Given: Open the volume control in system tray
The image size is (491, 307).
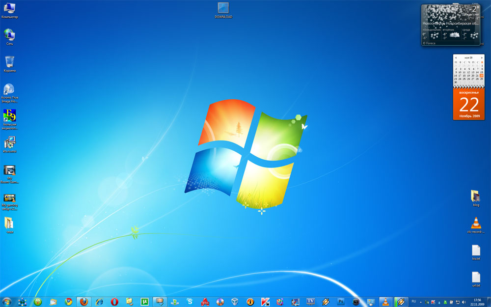Looking at the screenshot, I should (464, 302).
